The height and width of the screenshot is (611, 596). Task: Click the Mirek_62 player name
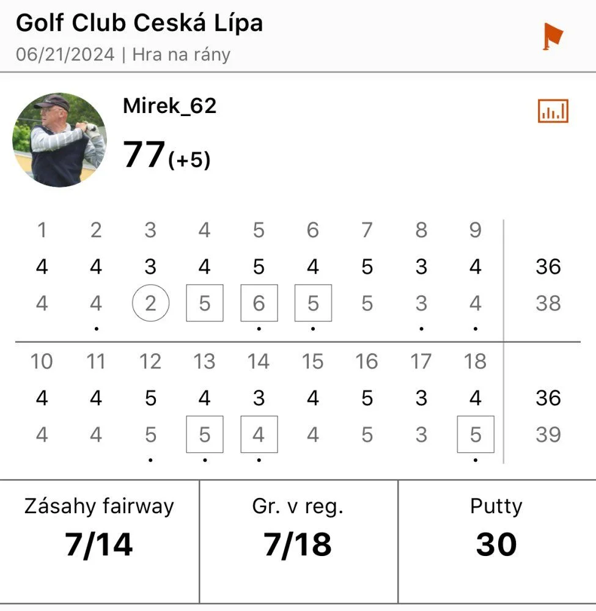tap(169, 106)
